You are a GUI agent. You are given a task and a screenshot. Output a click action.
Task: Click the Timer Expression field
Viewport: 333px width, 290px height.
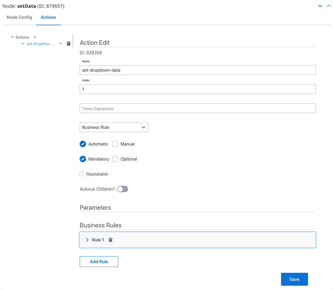click(x=198, y=108)
